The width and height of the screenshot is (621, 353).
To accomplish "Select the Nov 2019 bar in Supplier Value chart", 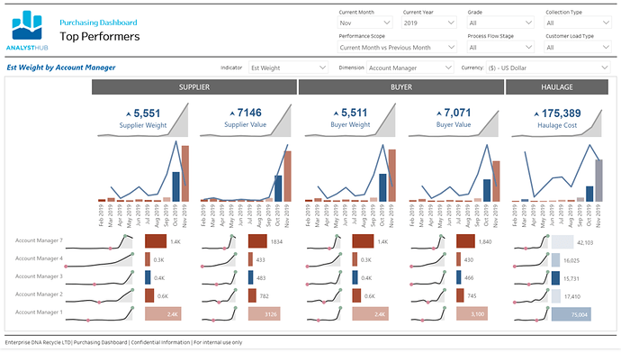I will coord(287,176).
